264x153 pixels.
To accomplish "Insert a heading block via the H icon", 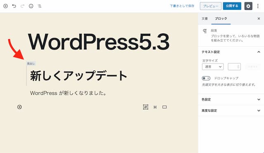I will tap(155, 107).
